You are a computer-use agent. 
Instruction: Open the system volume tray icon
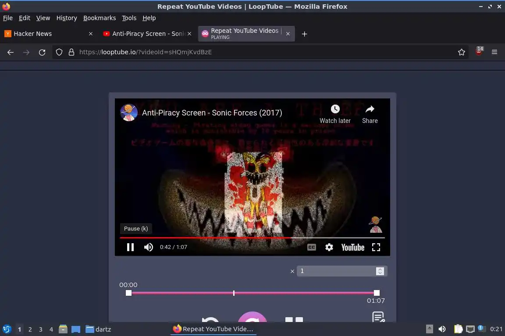tap(442, 329)
